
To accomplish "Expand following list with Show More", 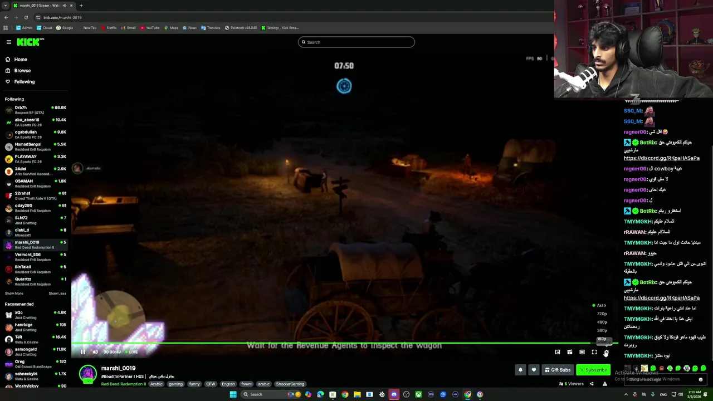I will (14, 294).
